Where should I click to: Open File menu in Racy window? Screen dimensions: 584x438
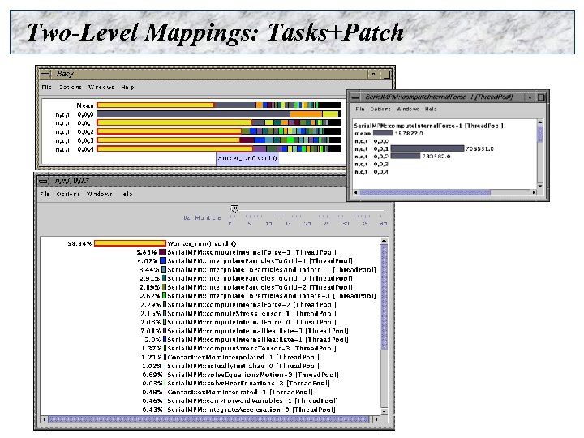(46, 87)
